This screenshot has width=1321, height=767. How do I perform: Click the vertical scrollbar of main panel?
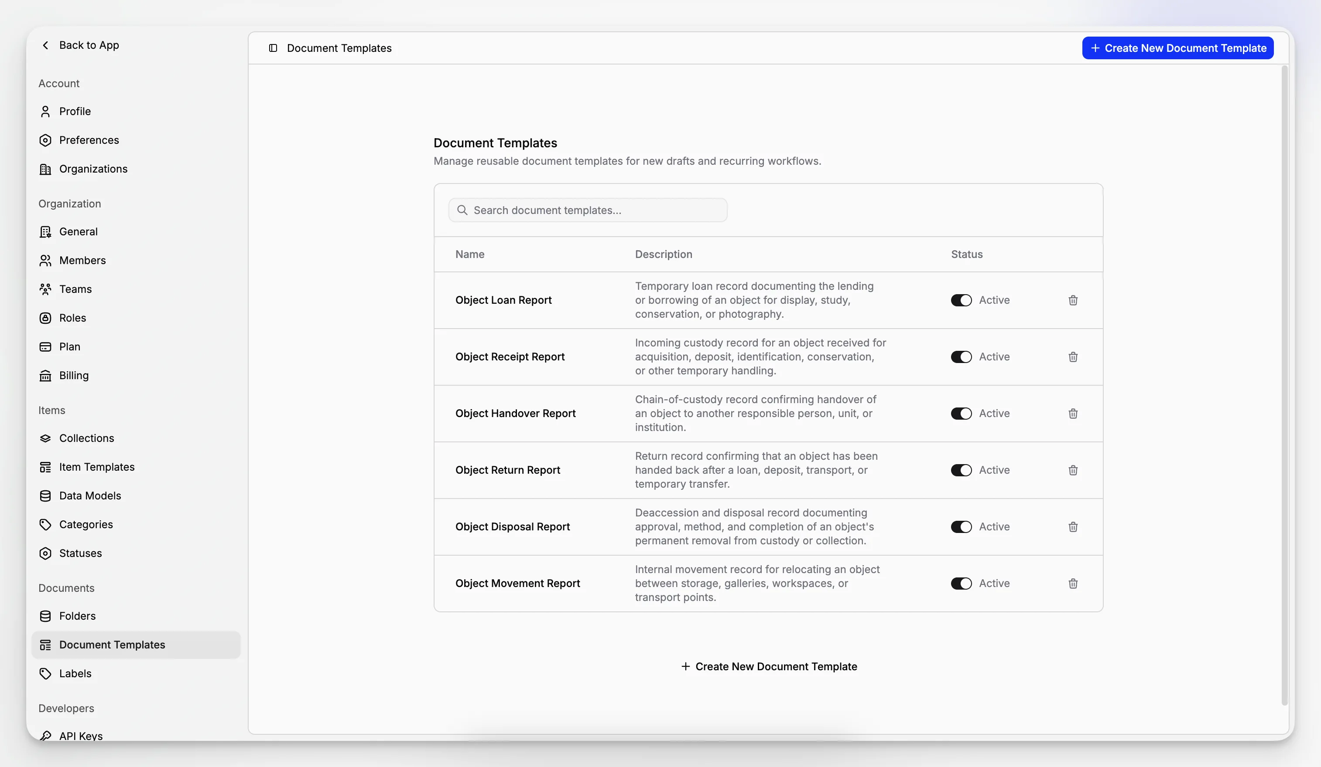[1285, 385]
